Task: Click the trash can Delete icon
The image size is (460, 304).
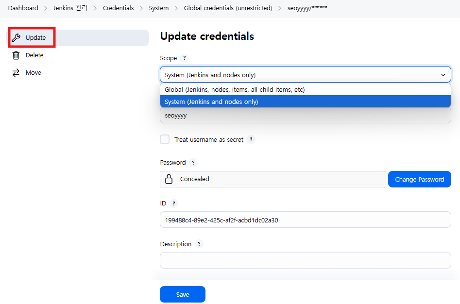Action: [x=16, y=55]
